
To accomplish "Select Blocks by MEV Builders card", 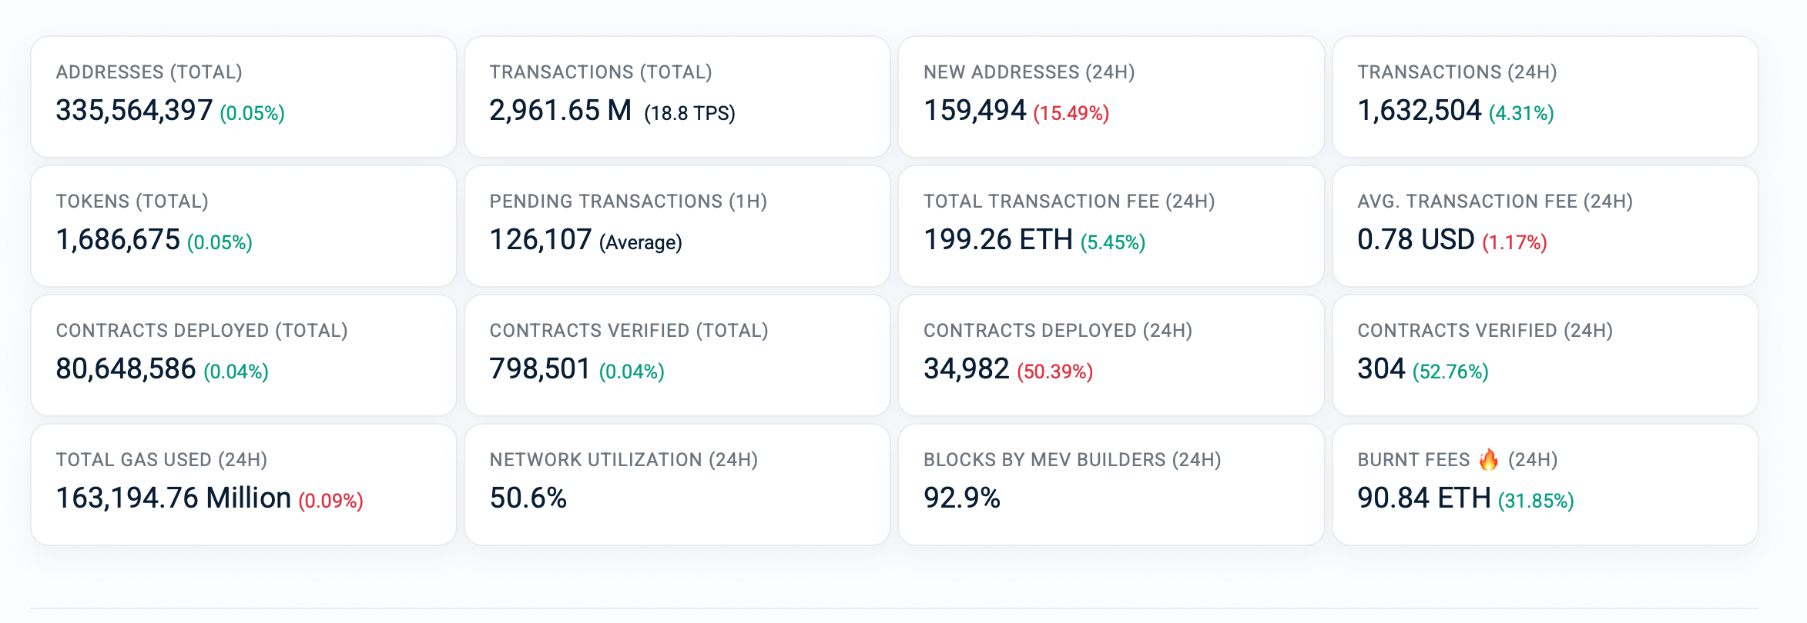I will click(1111, 485).
